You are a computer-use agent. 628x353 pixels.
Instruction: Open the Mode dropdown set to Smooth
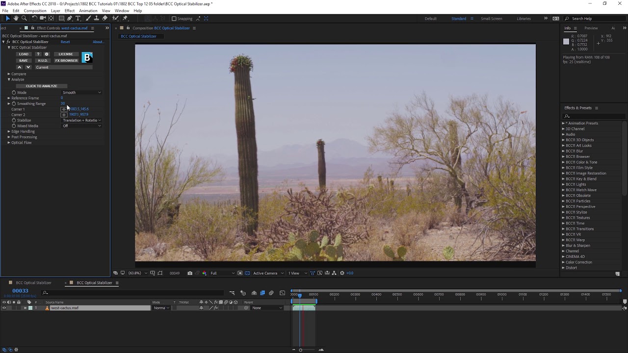click(x=81, y=93)
